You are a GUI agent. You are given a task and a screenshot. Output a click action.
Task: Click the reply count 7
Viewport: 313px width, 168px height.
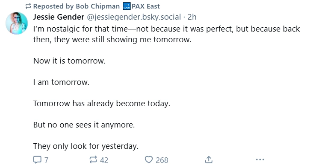pyautogui.click(x=46, y=160)
